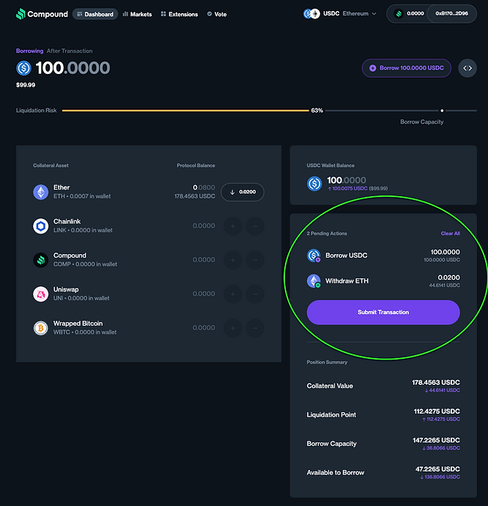Open the USDC Ethereum market dropdown
The image size is (488, 506).
[340, 14]
